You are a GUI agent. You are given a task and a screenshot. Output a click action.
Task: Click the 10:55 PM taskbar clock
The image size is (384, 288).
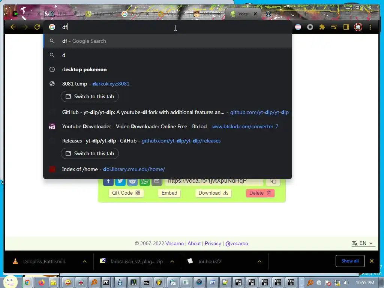tap(365, 283)
